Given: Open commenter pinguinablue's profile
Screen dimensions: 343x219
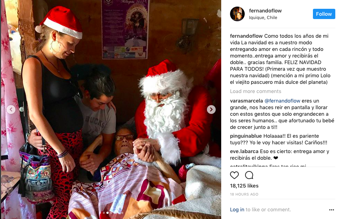Looking at the screenshot, I should 246,136.
